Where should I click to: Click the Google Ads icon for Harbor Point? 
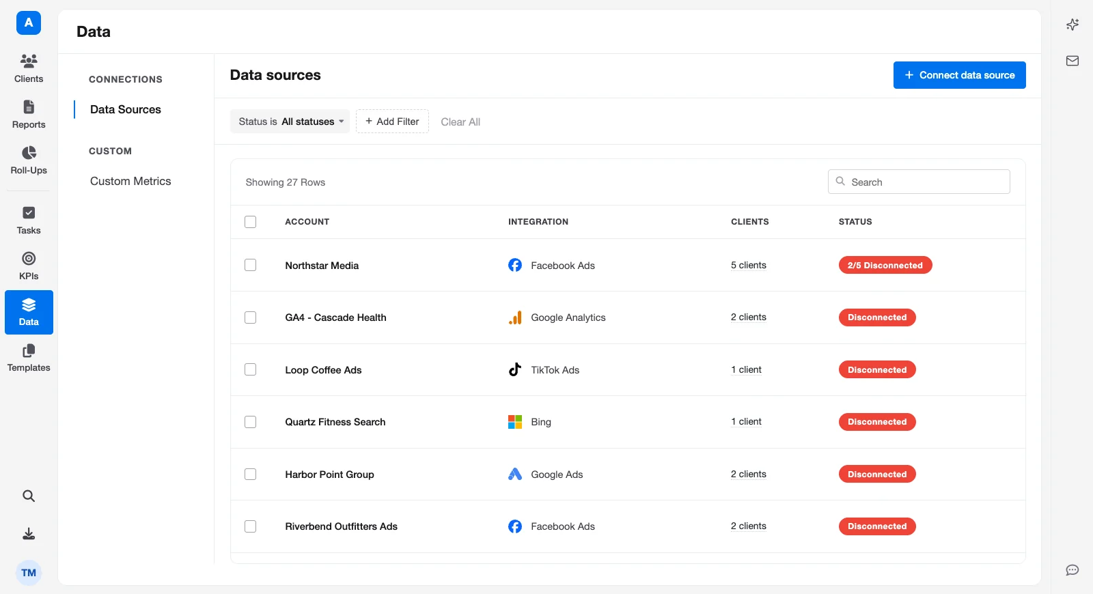(515, 474)
